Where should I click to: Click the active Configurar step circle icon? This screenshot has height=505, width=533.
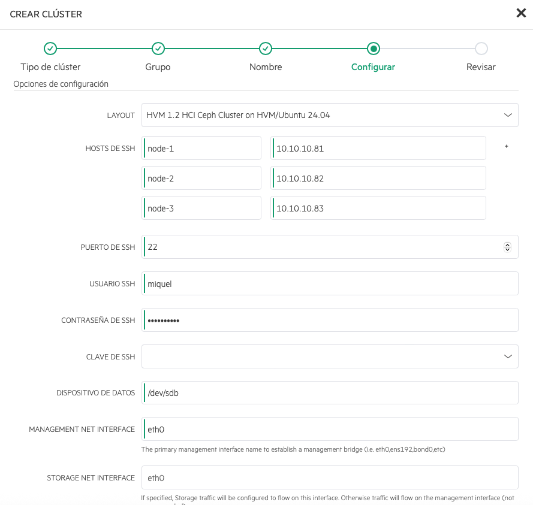click(373, 49)
